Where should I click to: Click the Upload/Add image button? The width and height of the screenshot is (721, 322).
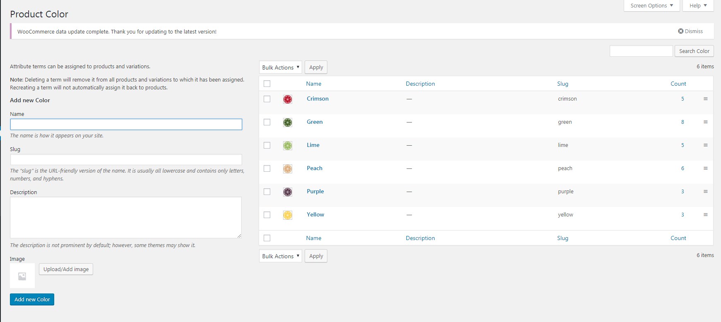pyautogui.click(x=66, y=269)
